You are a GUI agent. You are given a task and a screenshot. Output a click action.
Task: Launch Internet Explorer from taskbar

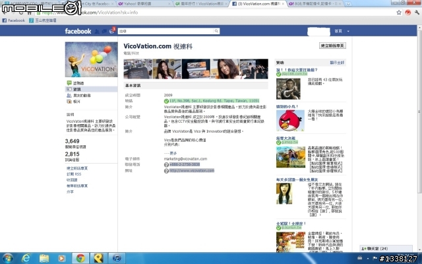coord(26,258)
